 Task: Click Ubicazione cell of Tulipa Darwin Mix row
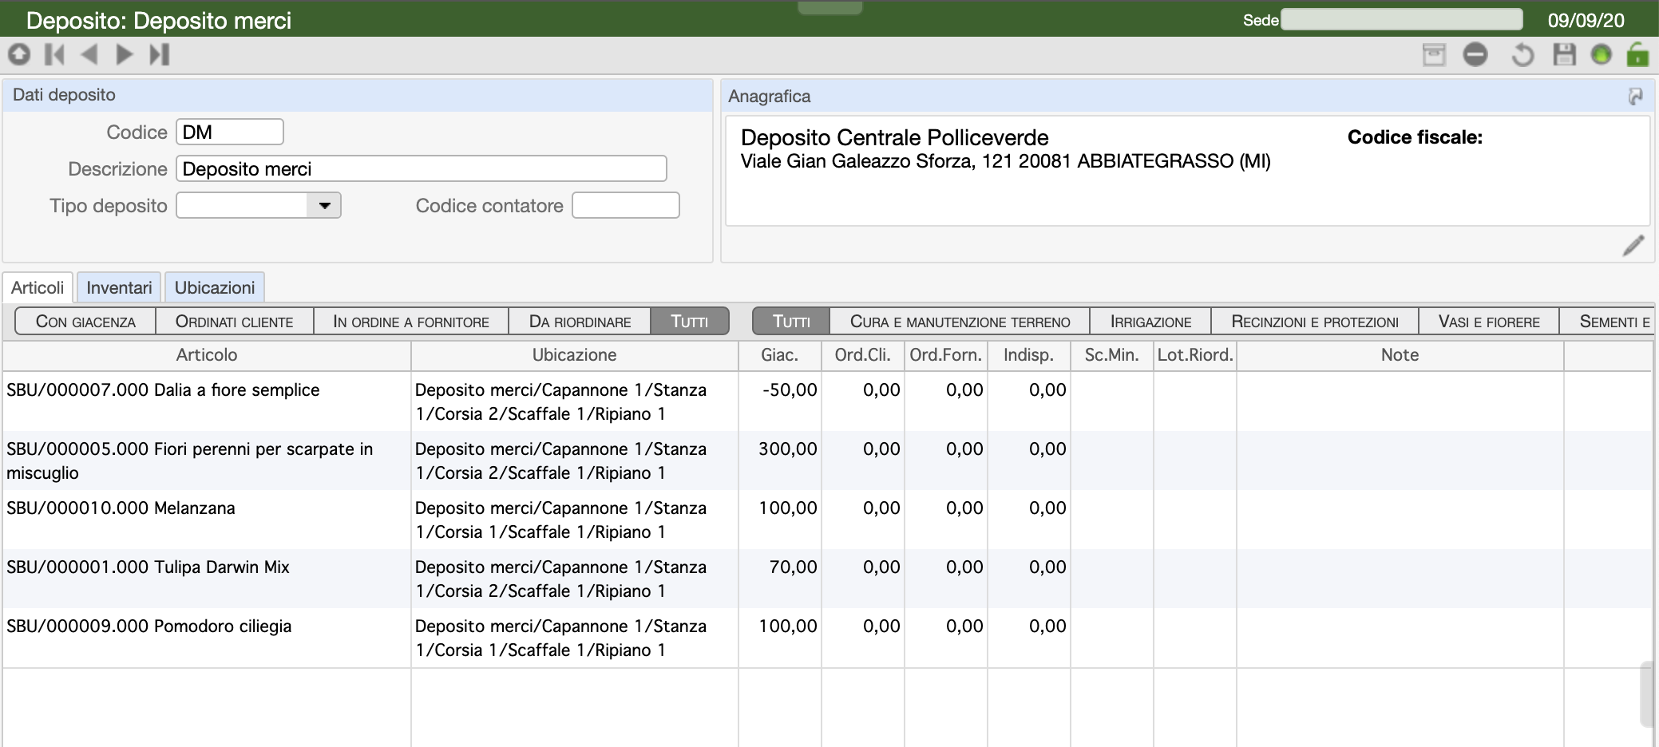(575, 579)
